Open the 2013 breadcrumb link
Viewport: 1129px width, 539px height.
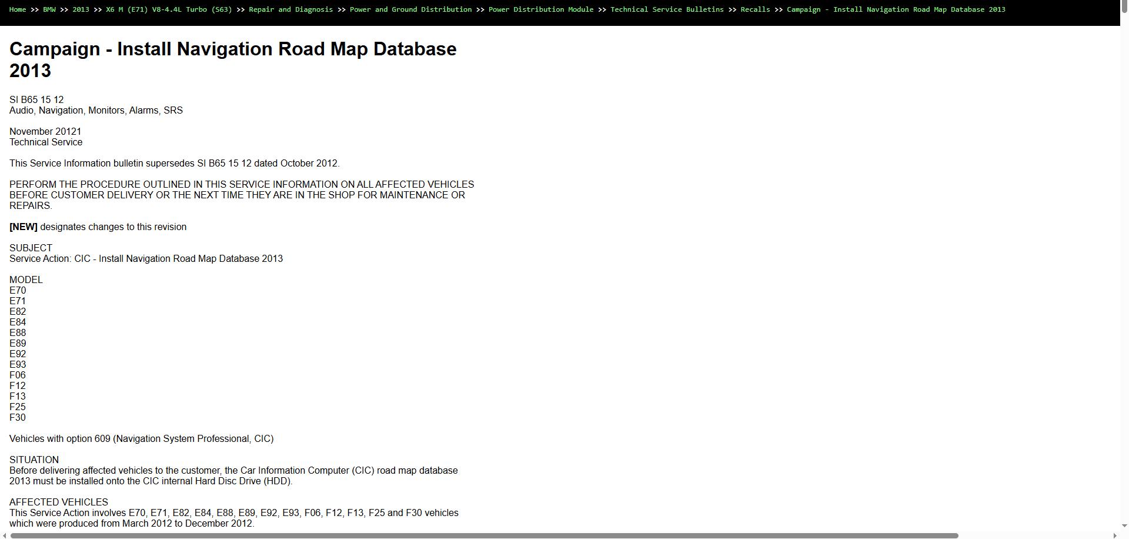(81, 9)
